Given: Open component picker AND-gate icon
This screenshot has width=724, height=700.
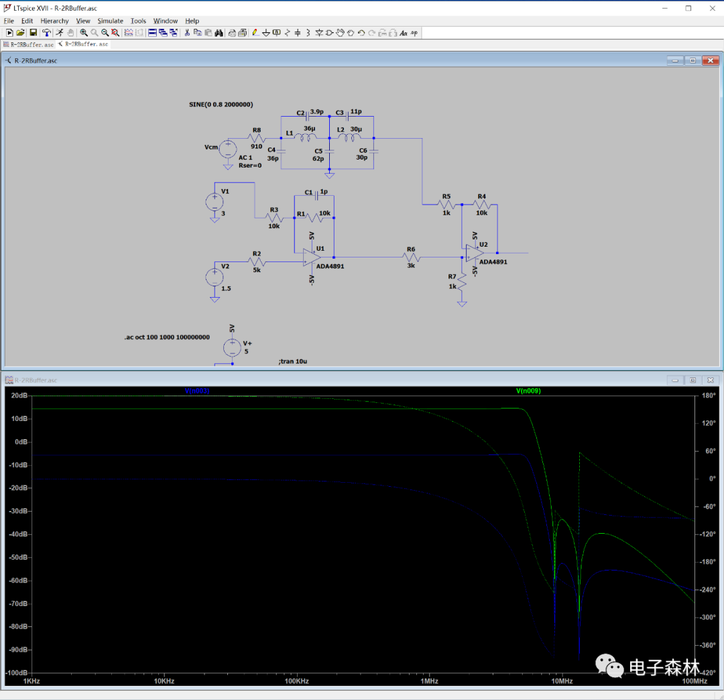Looking at the screenshot, I should click(x=330, y=33).
